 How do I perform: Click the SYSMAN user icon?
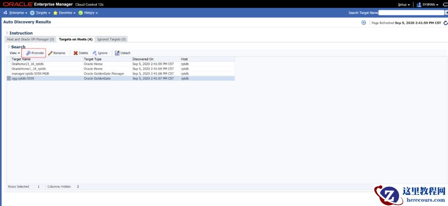(x=419, y=5)
